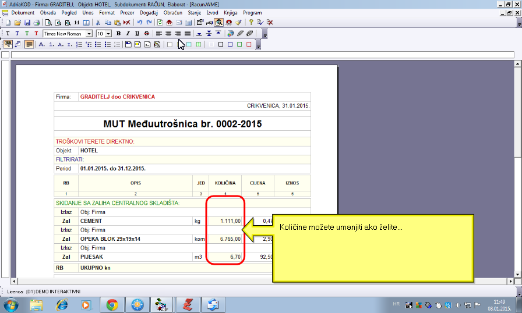
Task: Apply top vertical alignment arrow icon
Action: 218,34
